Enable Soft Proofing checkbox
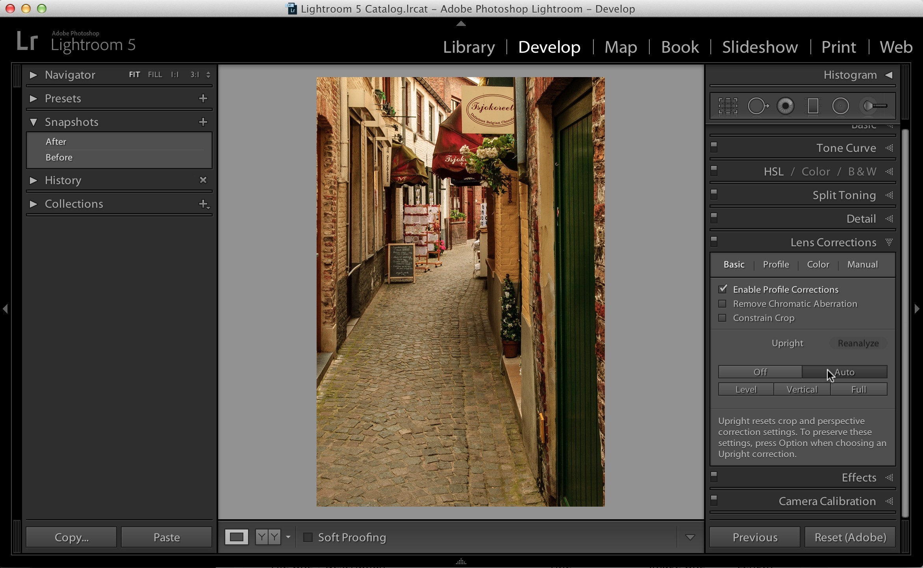The image size is (923, 568). click(308, 537)
